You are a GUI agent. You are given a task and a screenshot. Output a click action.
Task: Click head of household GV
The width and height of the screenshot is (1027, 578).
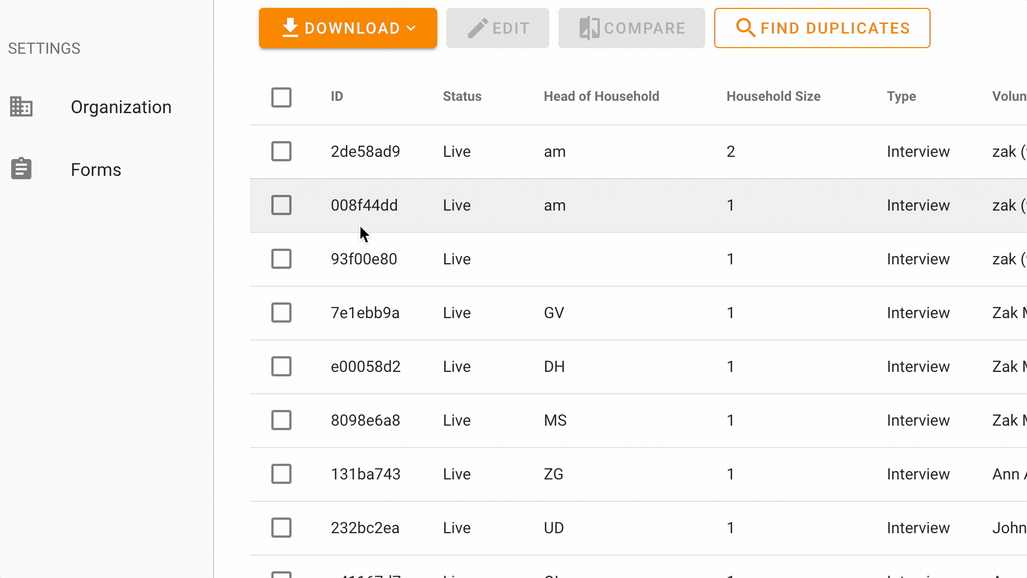pos(554,313)
